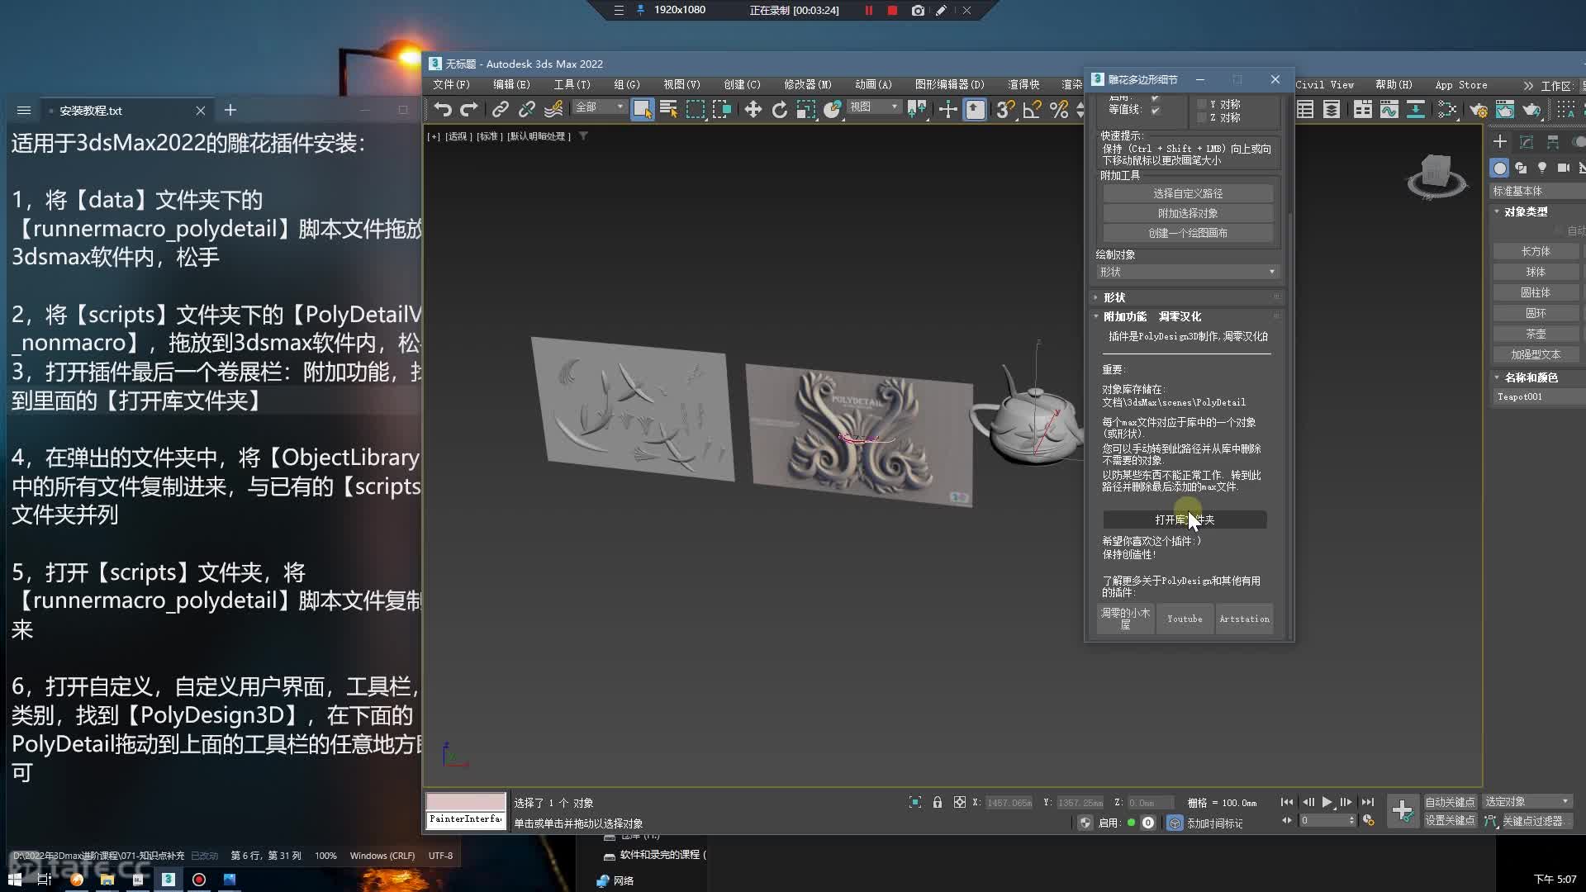This screenshot has height=892, width=1586.
Task: Open Render Setup teapot-gear icon
Action: coord(1479,109)
